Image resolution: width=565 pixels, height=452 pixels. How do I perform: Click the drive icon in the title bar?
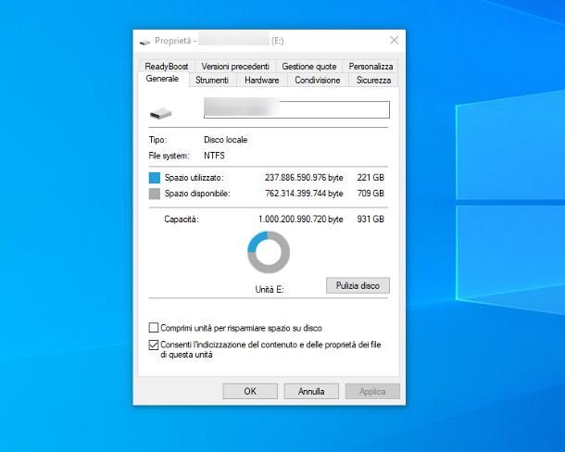[x=144, y=41]
